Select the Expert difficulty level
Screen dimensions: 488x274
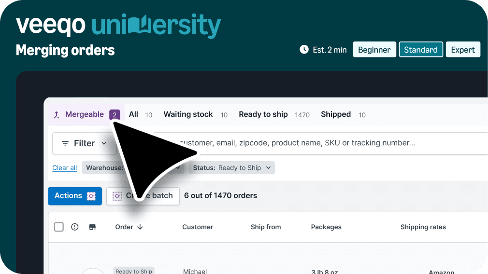[x=463, y=50]
